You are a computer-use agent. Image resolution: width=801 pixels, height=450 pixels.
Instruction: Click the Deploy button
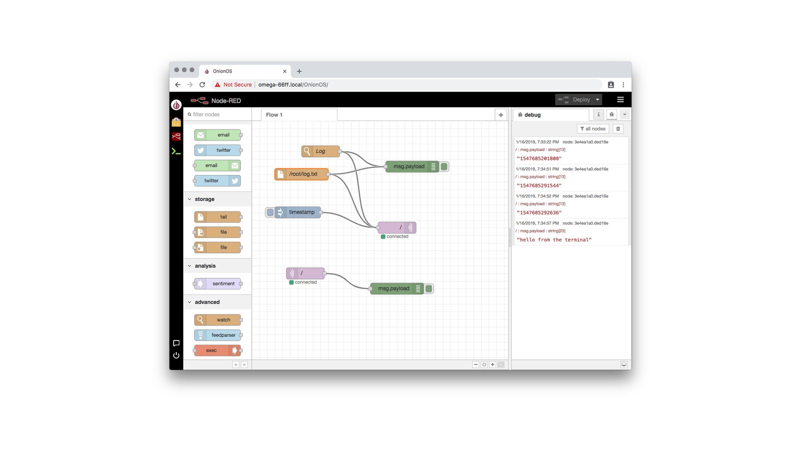(575, 99)
